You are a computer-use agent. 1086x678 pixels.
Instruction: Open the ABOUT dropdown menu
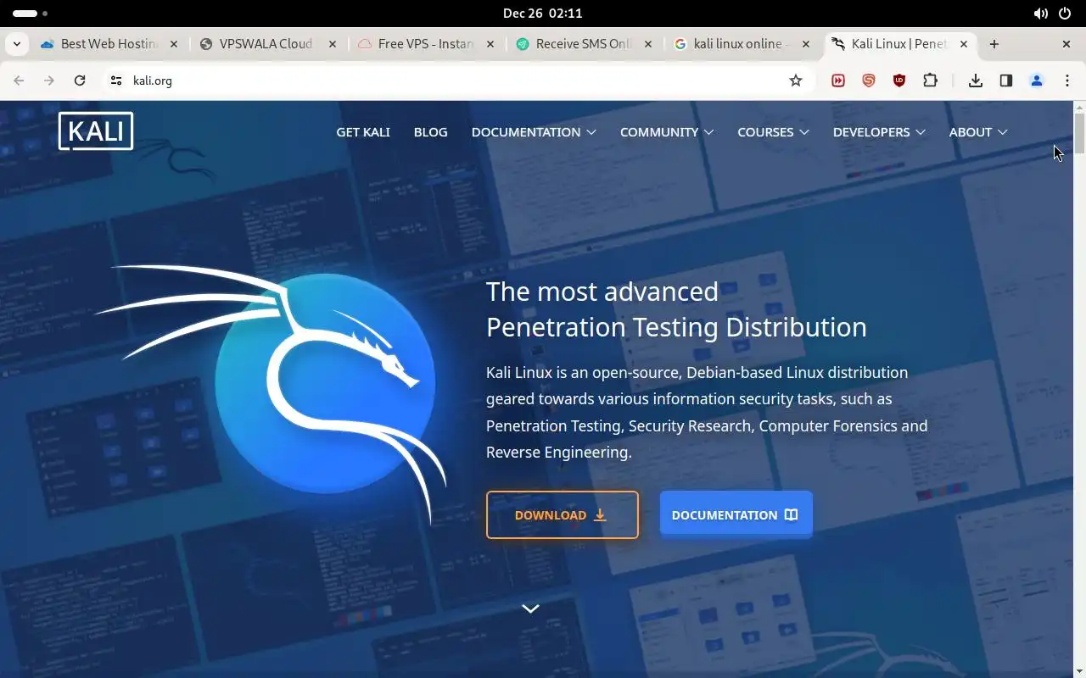tap(978, 132)
